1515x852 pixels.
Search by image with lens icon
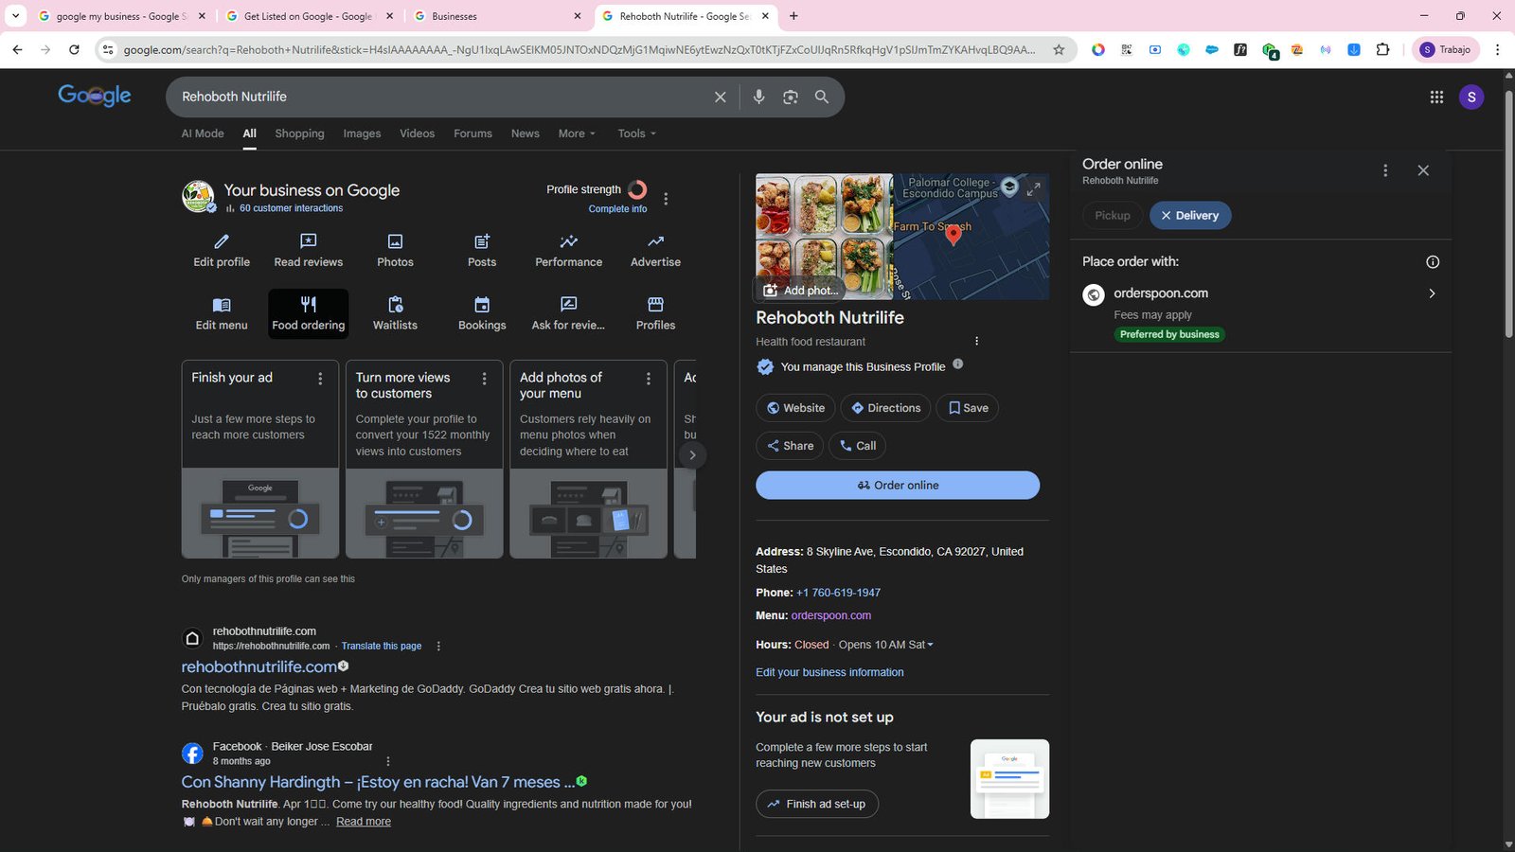pyautogui.click(x=791, y=97)
